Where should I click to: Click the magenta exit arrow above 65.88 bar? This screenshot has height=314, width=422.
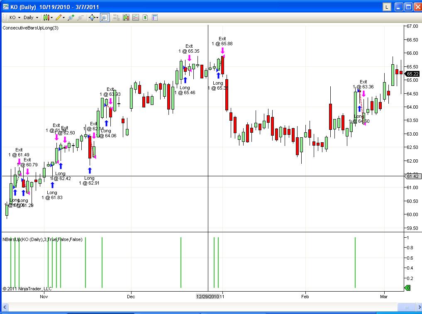coord(222,51)
